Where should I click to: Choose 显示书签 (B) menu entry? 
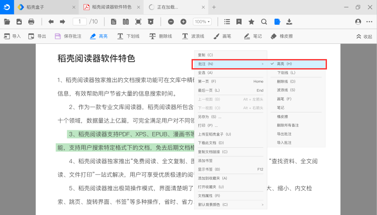[x=231, y=169]
